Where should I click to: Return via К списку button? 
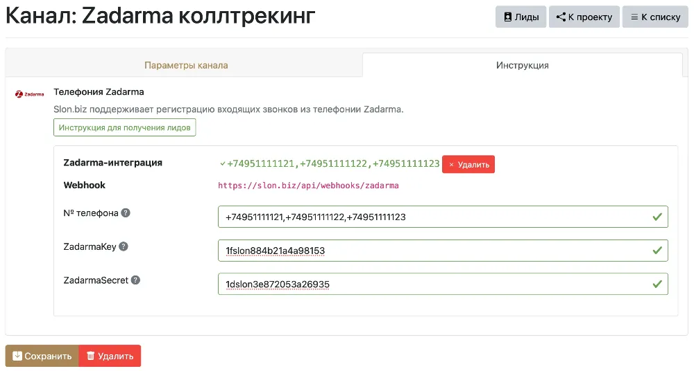655,17
